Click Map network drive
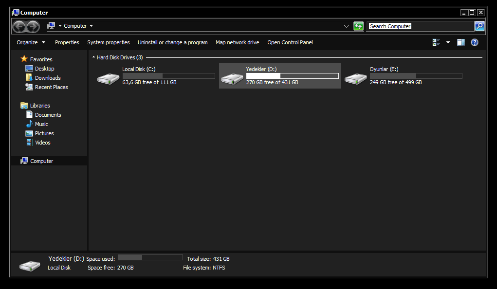 pos(238,42)
